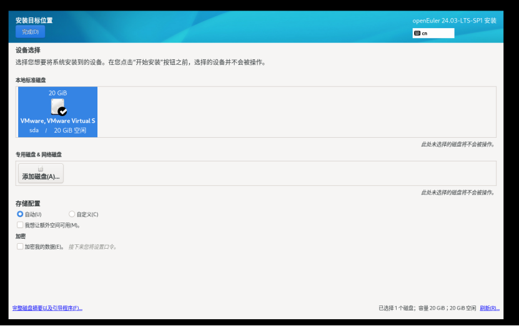Click the openEuler 24.03-LTS-SP1 安装 label
Image resolution: width=519 pixels, height=326 pixels.
coord(455,21)
